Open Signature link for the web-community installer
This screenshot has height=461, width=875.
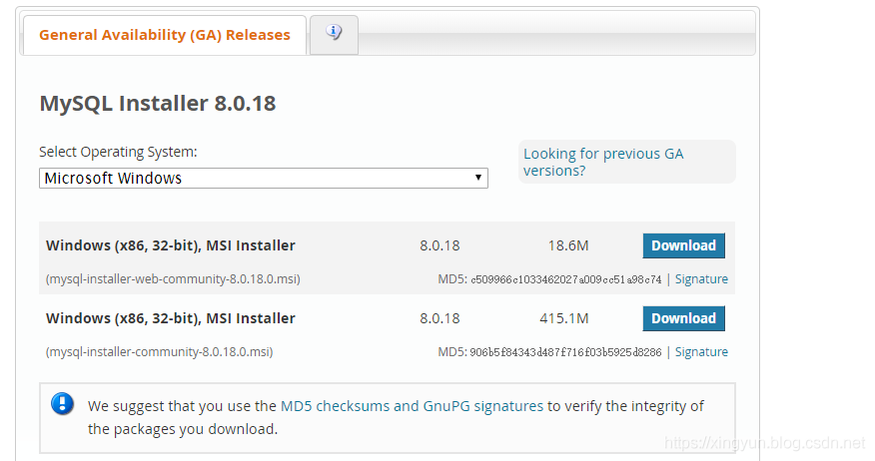tap(701, 279)
